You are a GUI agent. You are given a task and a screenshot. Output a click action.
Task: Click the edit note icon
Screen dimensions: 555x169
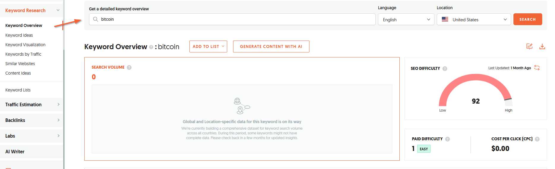529,46
